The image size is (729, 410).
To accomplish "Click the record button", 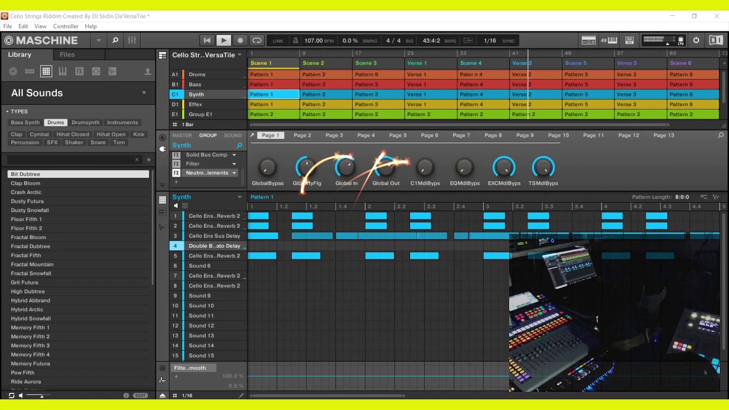I will (240, 40).
